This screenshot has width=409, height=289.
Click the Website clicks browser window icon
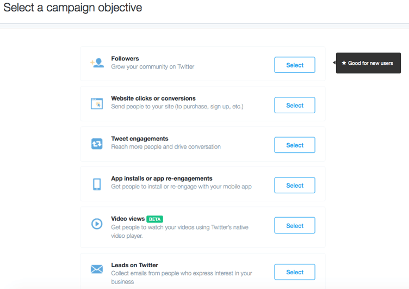97,103
